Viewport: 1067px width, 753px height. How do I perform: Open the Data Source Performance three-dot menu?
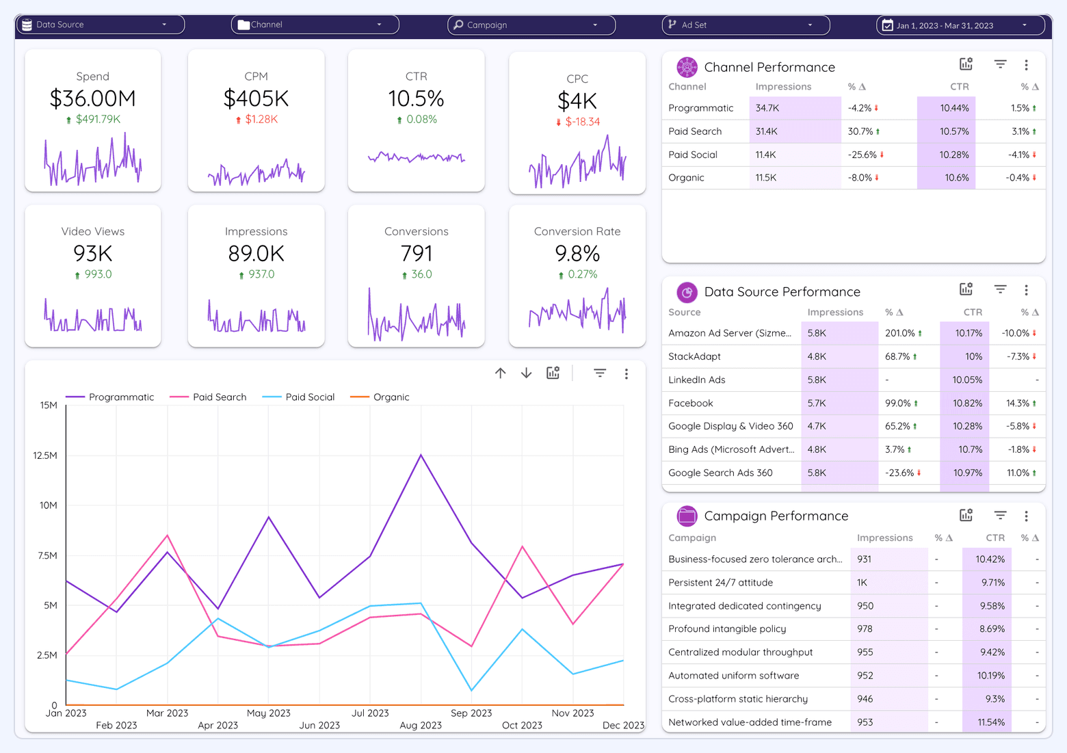click(x=1026, y=290)
